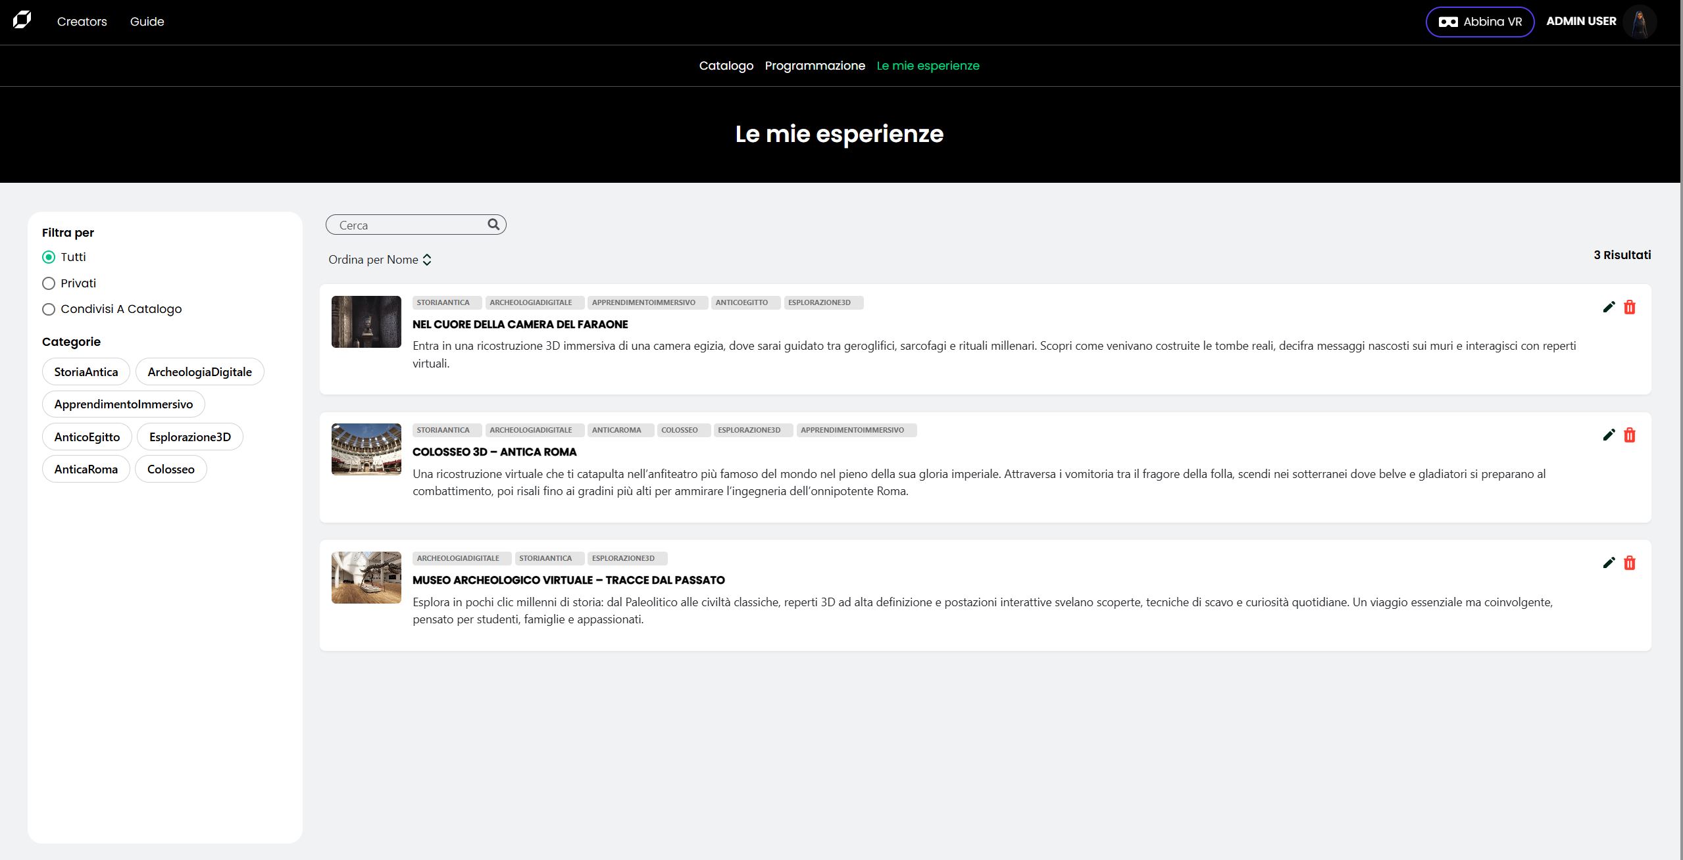Switch to the Programmazione tab
Viewport: 1683px width, 860px height.
click(815, 66)
